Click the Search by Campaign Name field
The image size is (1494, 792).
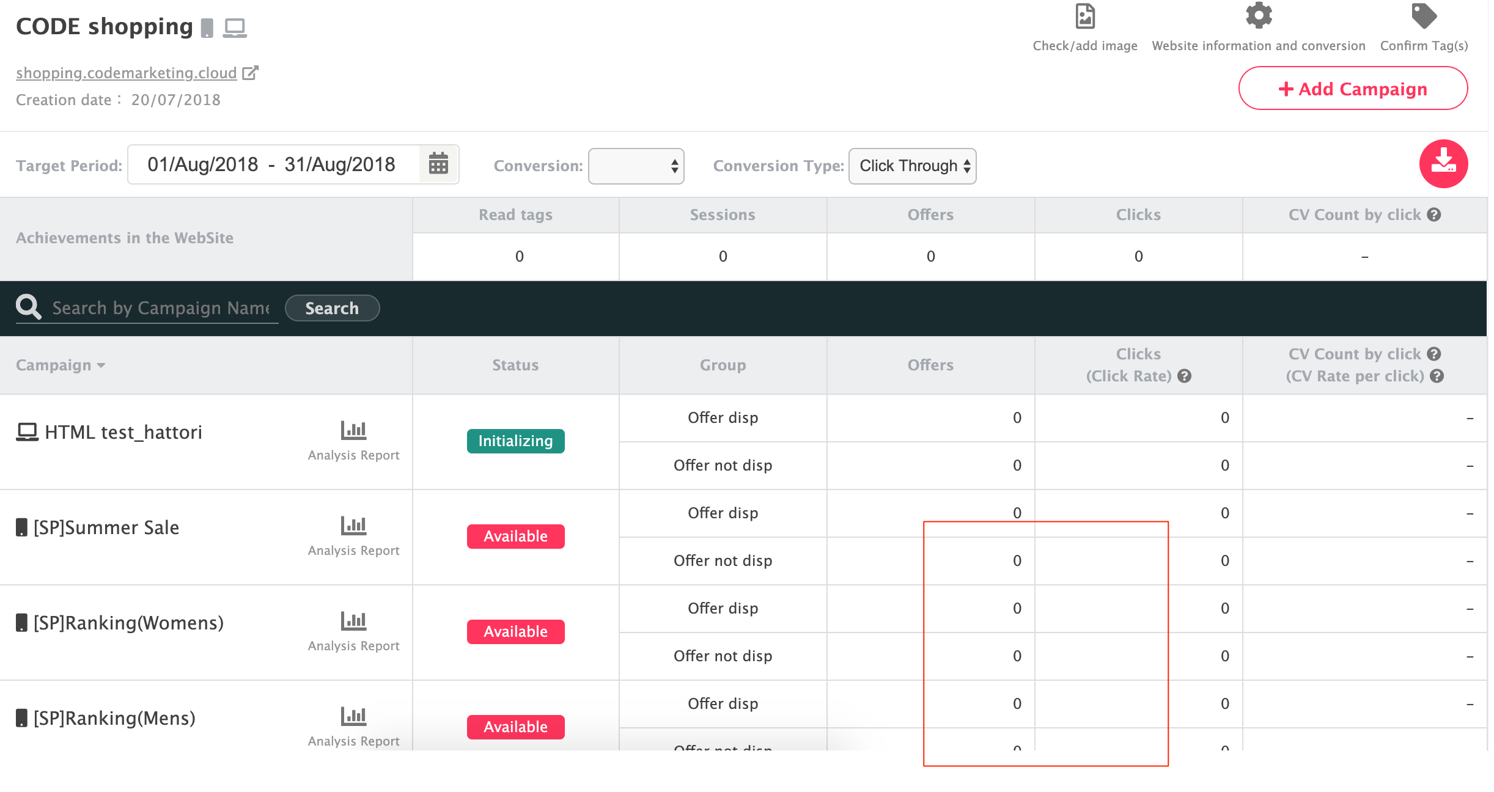(160, 308)
